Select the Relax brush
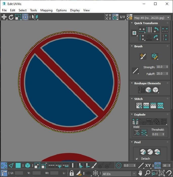The width and height of the screenshot is (173, 177). (x=155, y=56)
